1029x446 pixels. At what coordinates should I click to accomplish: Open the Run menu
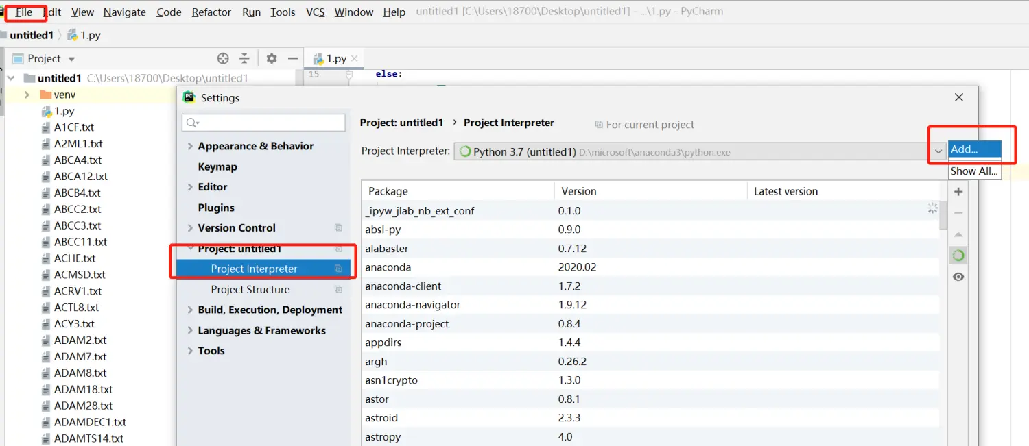coord(251,12)
